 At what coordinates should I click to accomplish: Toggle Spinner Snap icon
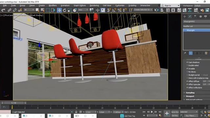tap(125, 10)
